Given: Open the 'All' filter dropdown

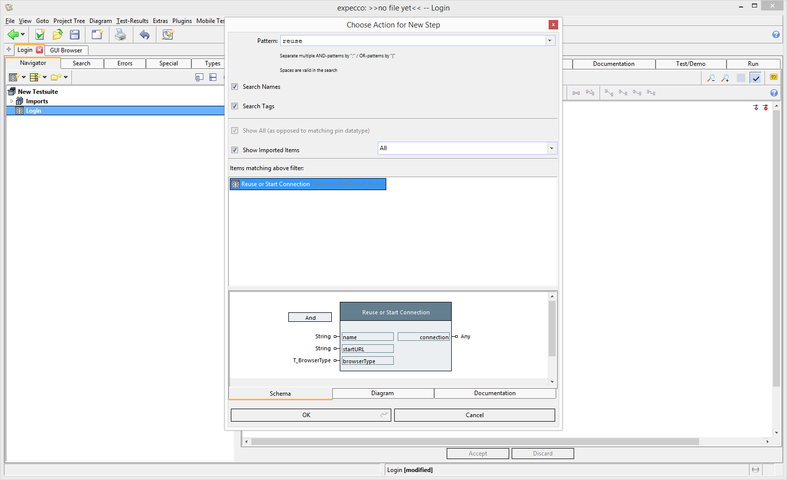Looking at the screenshot, I should pos(551,148).
